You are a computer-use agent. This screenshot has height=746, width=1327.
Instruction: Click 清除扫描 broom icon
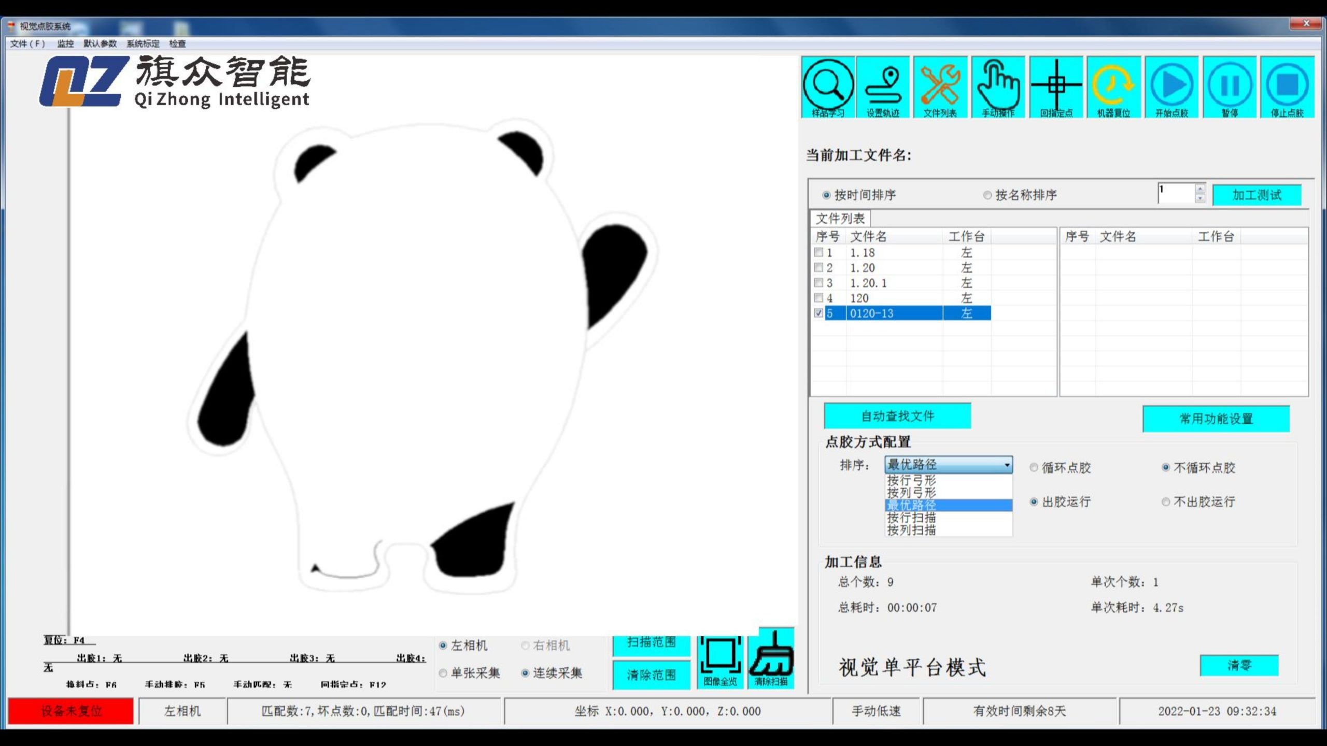click(771, 658)
